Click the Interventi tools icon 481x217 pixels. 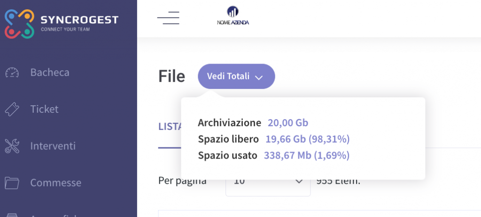click(12, 146)
